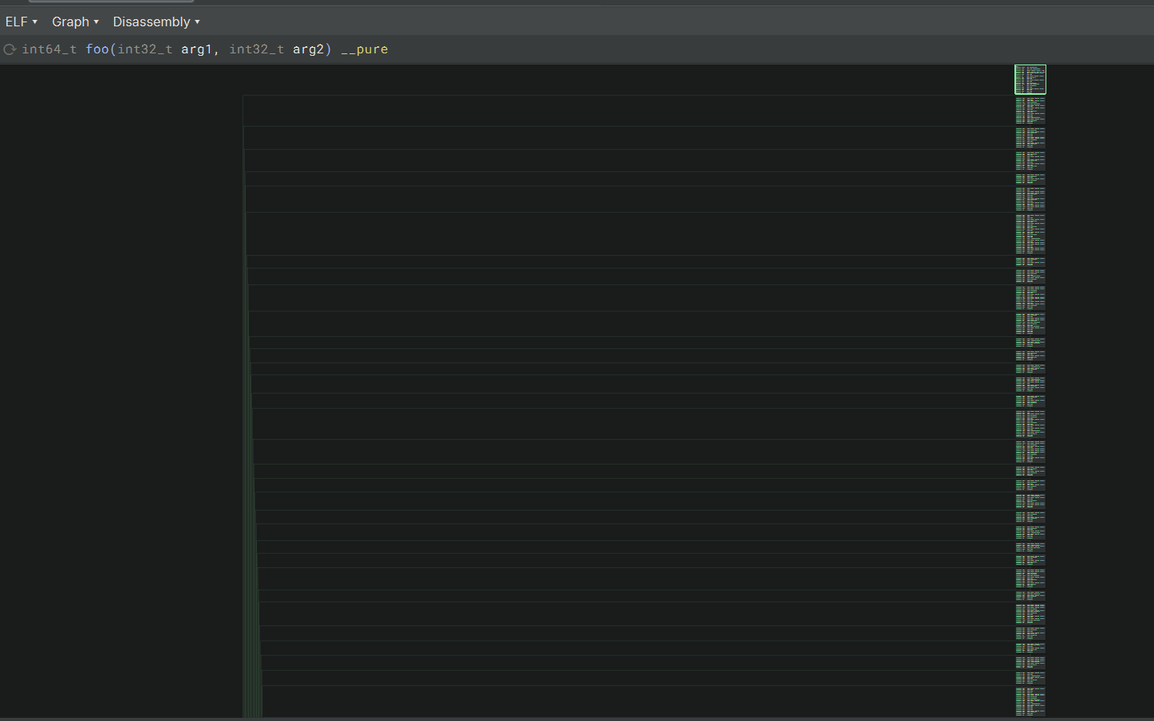The image size is (1154, 721).
Task: Click the Graph menu label text
Action: pos(69,22)
